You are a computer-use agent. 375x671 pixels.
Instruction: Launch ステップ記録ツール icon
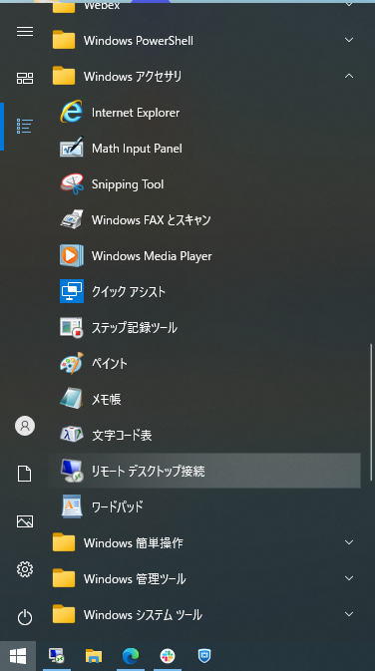pos(72,328)
